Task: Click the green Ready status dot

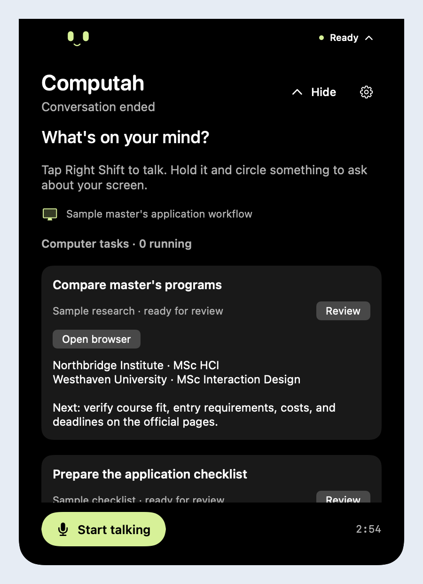Action: 321,38
